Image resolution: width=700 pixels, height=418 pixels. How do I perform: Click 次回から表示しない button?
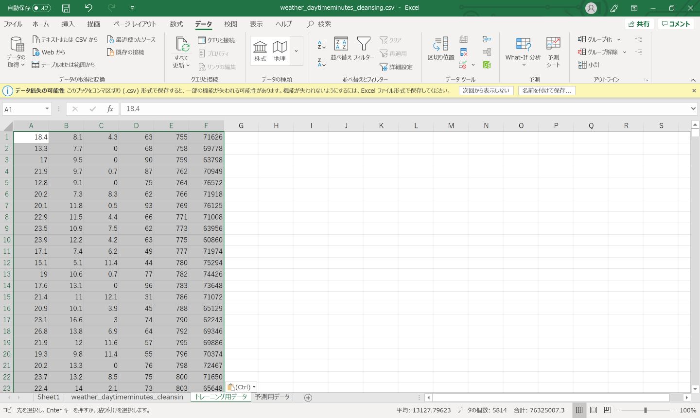pos(486,90)
